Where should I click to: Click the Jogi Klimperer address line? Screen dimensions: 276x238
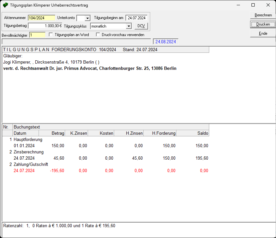coord(51,62)
